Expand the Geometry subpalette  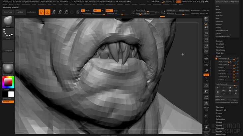pyautogui.click(x=220, y=41)
